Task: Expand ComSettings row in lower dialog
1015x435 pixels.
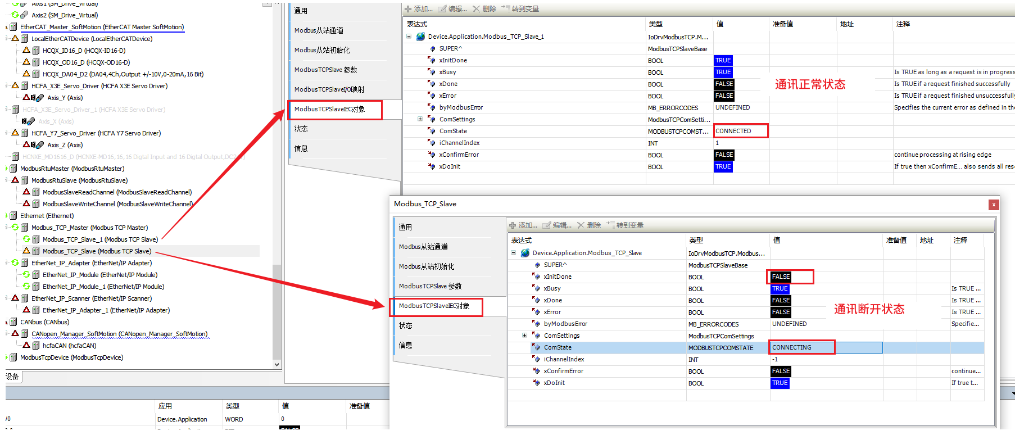Action: pos(524,336)
